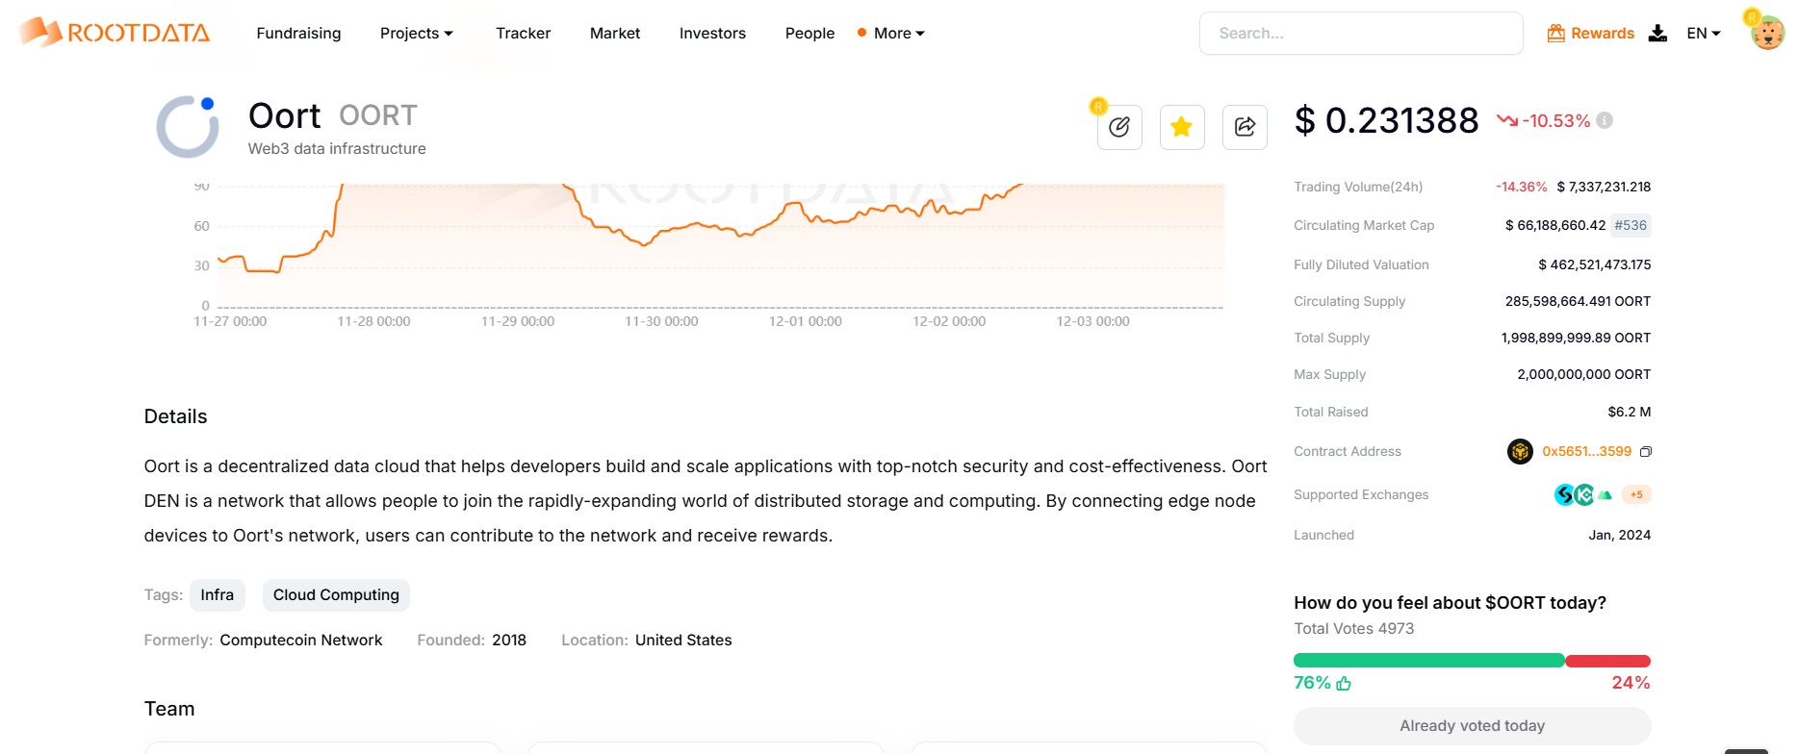Click the KuCoin exchange icon
The height and width of the screenshot is (754, 1798).
pos(1584,494)
